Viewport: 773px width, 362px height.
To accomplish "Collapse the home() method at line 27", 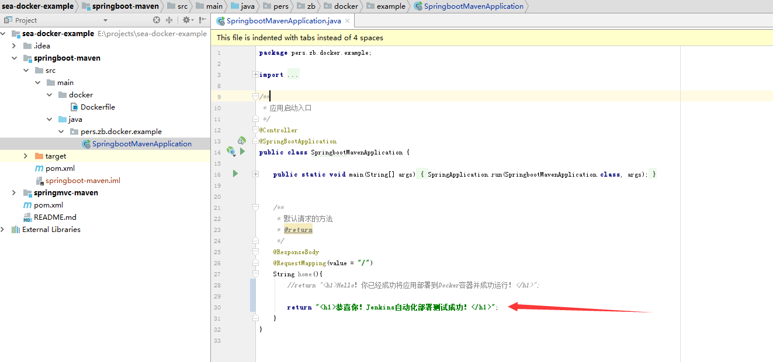I will (255, 273).
